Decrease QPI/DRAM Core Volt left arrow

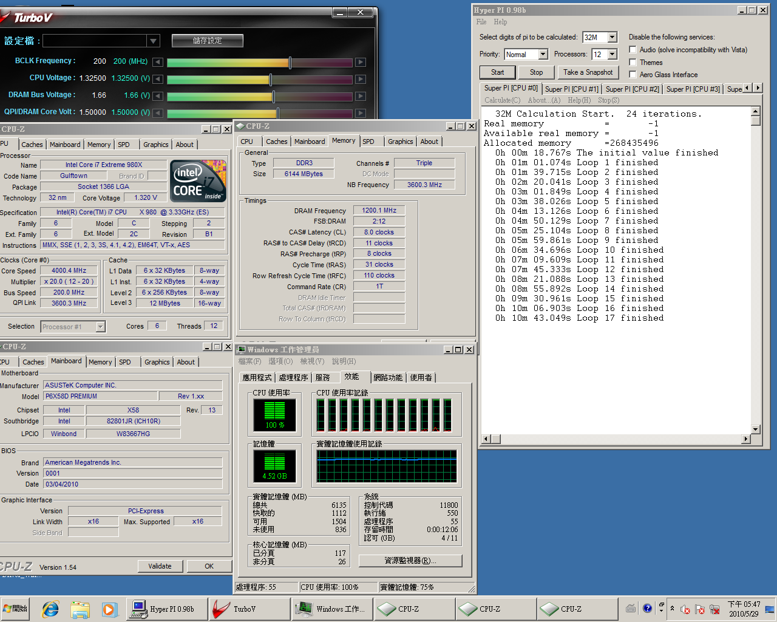pos(158,113)
